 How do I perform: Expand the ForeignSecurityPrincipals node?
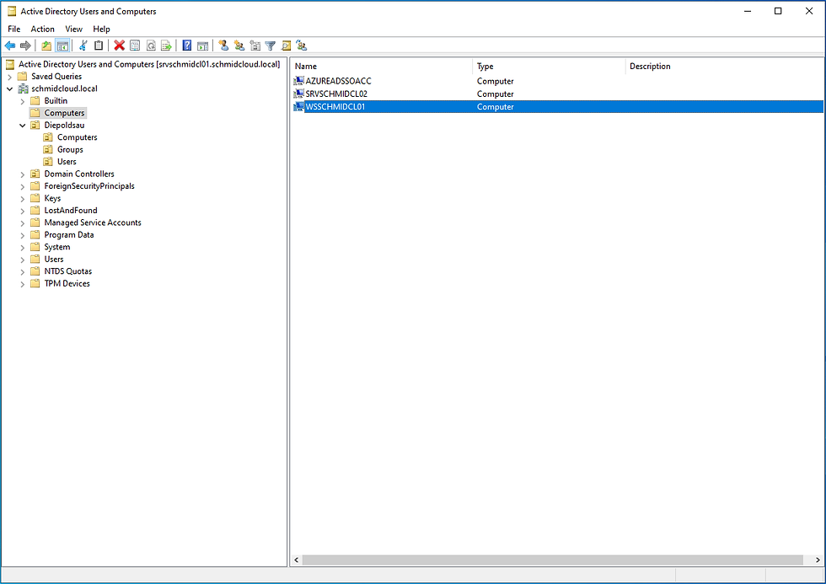pos(22,186)
